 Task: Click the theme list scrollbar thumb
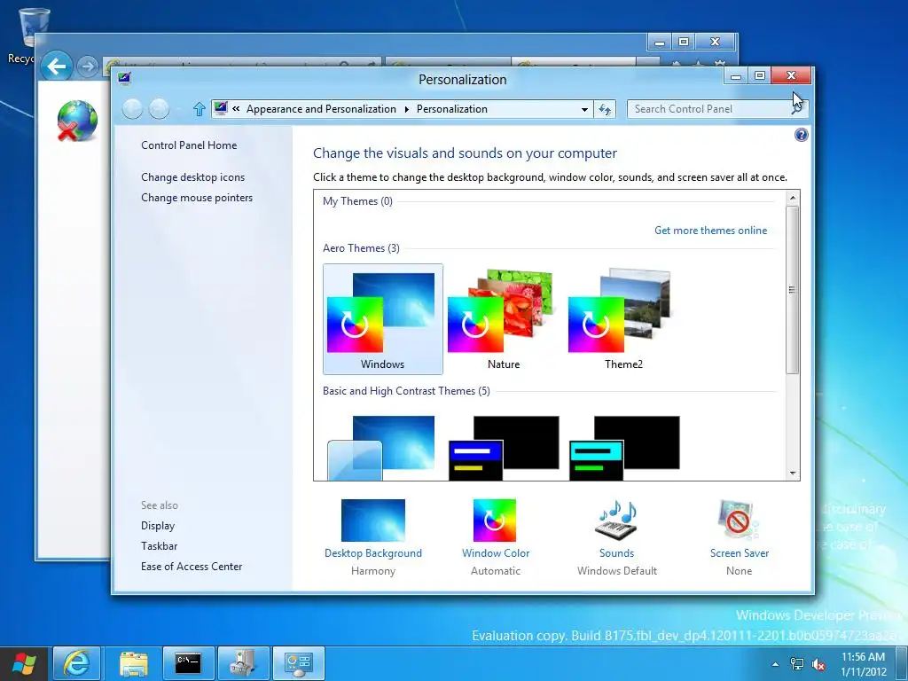click(x=793, y=290)
